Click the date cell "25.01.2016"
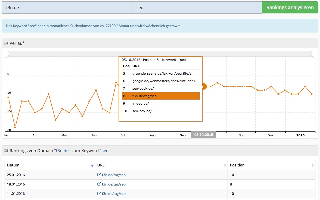Screen dimensions: 320x200 tap(16, 175)
